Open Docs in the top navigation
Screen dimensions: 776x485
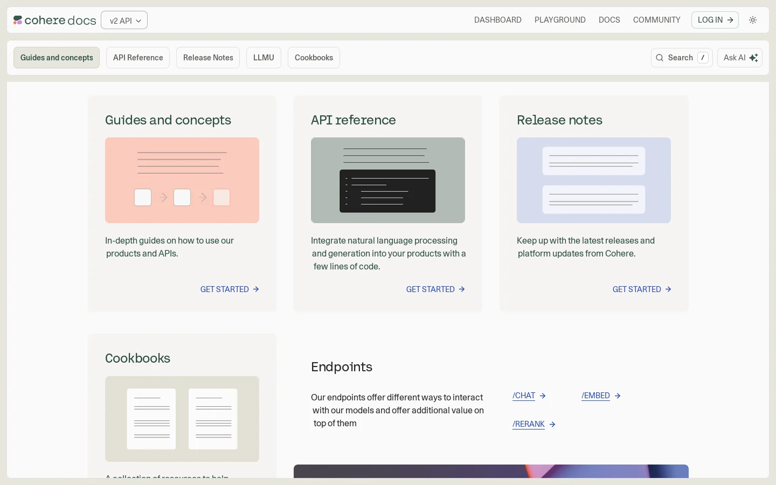[609, 20]
